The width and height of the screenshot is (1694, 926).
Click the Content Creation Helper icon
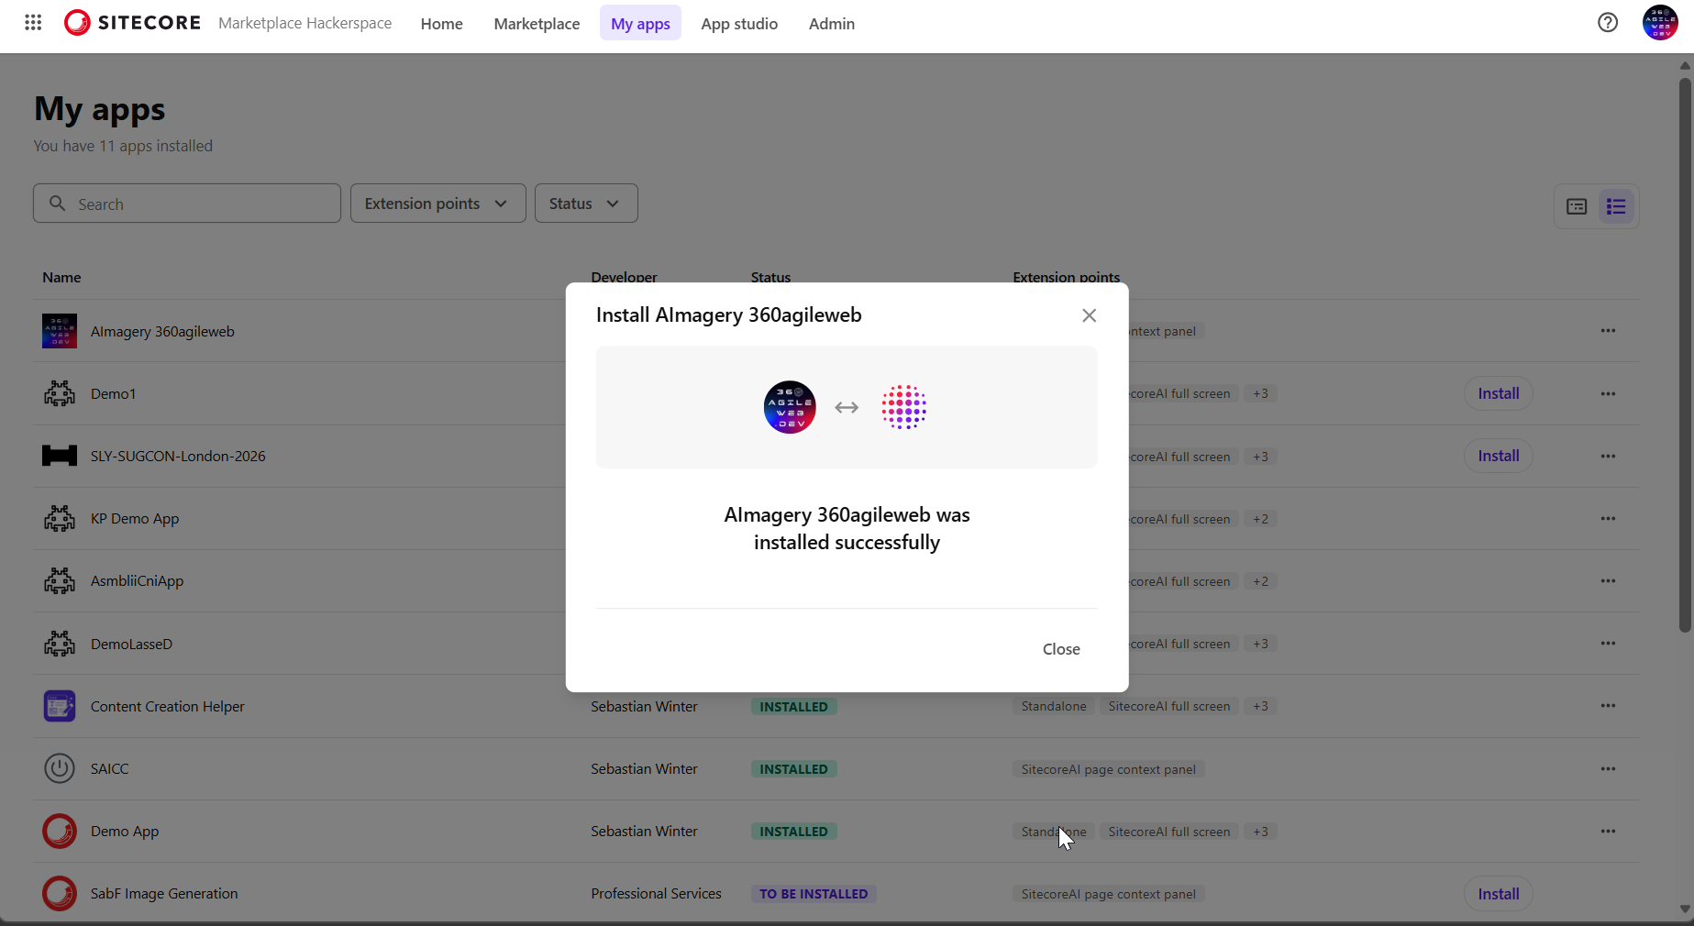[x=60, y=707]
